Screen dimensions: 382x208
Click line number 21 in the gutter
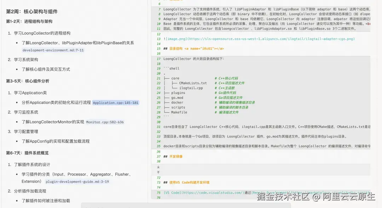click(x=158, y=78)
